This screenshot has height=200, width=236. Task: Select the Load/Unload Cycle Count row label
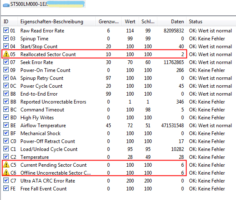tap(49, 149)
